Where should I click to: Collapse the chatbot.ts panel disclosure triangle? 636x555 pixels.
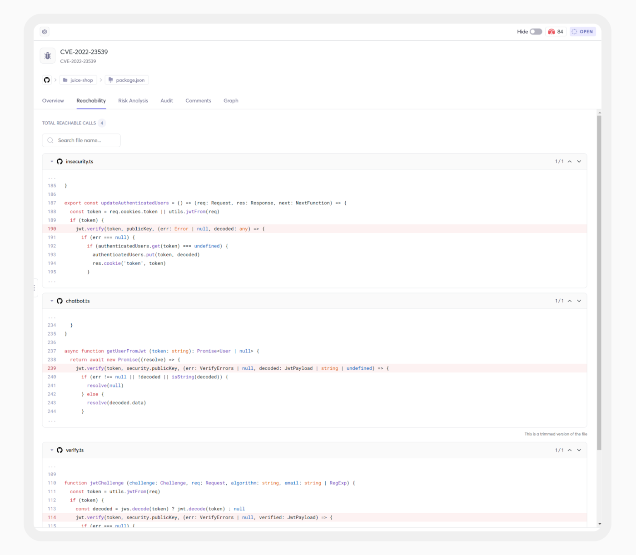point(51,301)
